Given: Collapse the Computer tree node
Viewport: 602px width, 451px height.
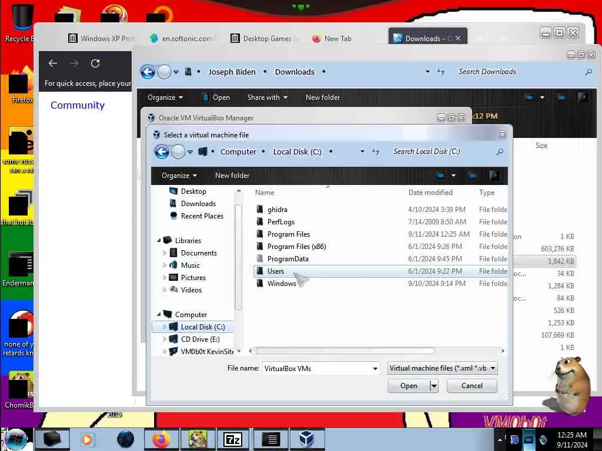Looking at the screenshot, I should [x=159, y=315].
